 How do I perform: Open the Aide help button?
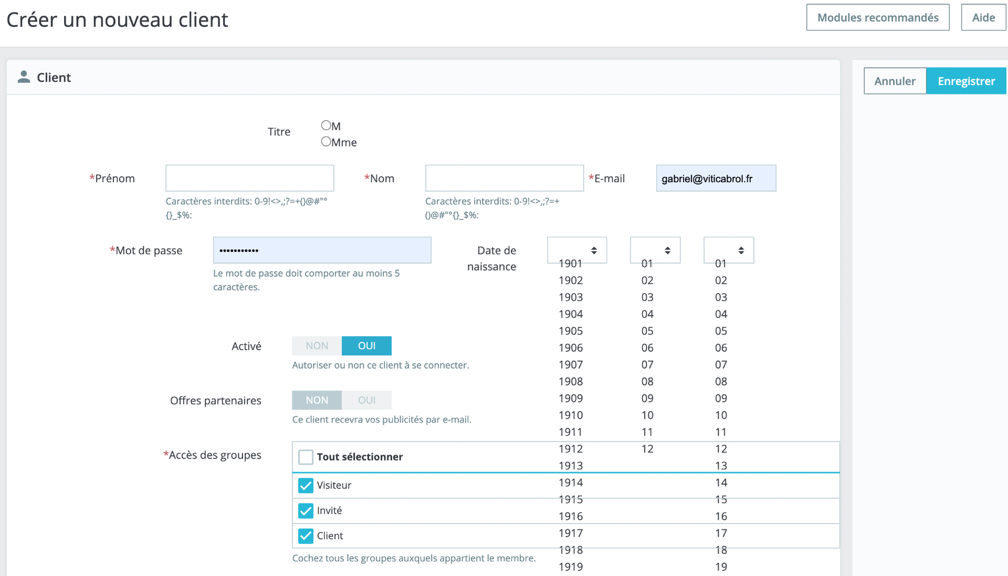point(983,17)
